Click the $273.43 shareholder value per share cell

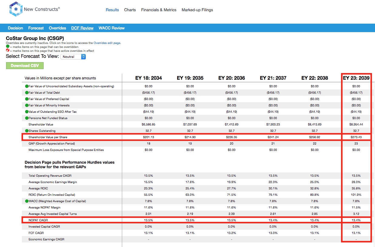click(356, 137)
